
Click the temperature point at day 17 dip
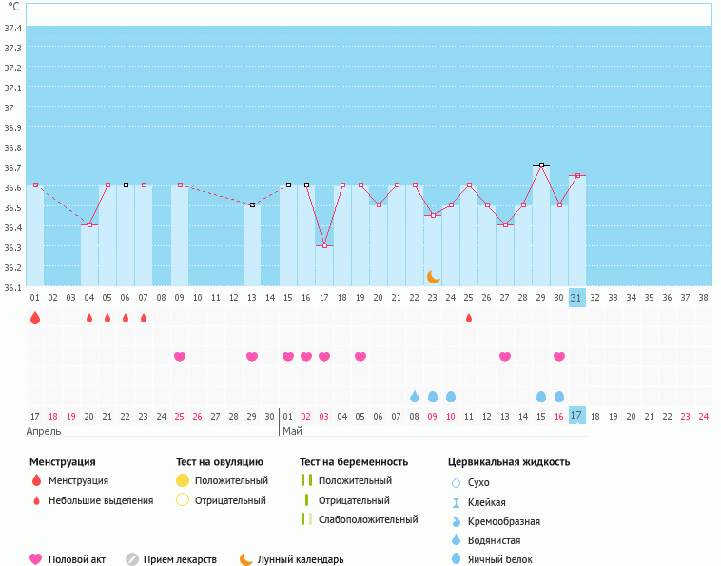pos(324,245)
